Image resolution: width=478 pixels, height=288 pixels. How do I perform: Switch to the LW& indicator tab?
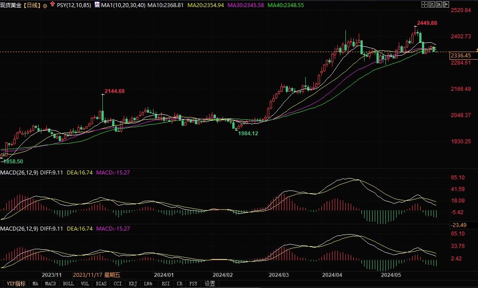click(x=148, y=284)
